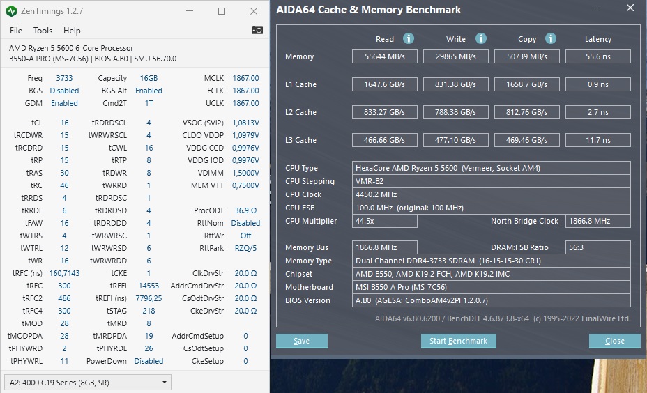Maximize the ZenTimings window

[x=222, y=11]
